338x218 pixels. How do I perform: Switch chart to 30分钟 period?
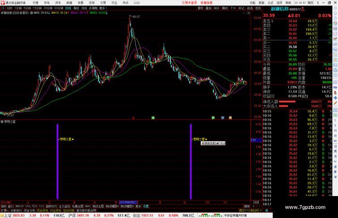[x=48, y=8]
